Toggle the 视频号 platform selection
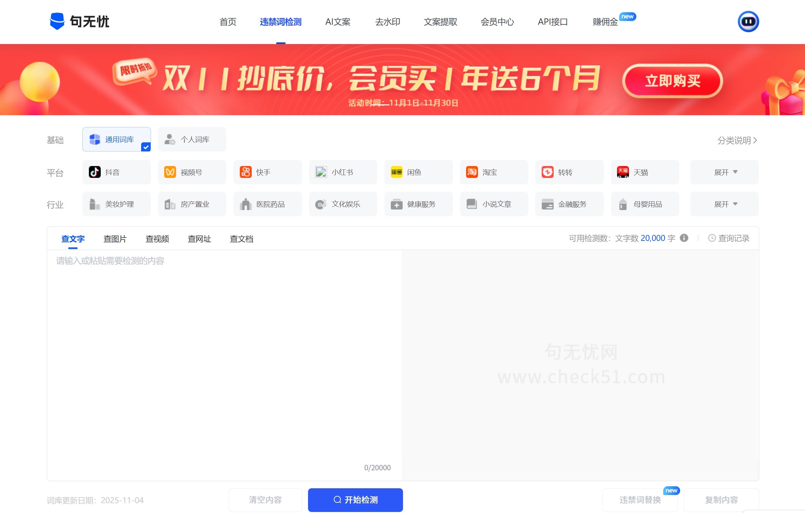This screenshot has height=513, width=805. (x=192, y=172)
